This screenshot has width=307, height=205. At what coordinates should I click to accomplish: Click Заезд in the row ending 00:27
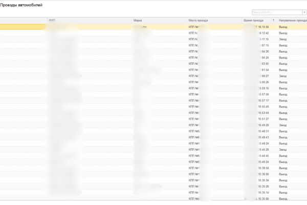(283, 76)
